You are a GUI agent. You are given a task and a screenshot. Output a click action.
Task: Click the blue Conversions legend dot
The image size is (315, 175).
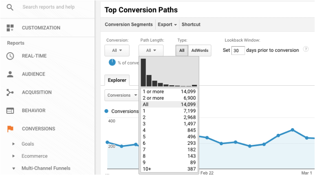[x=107, y=111]
